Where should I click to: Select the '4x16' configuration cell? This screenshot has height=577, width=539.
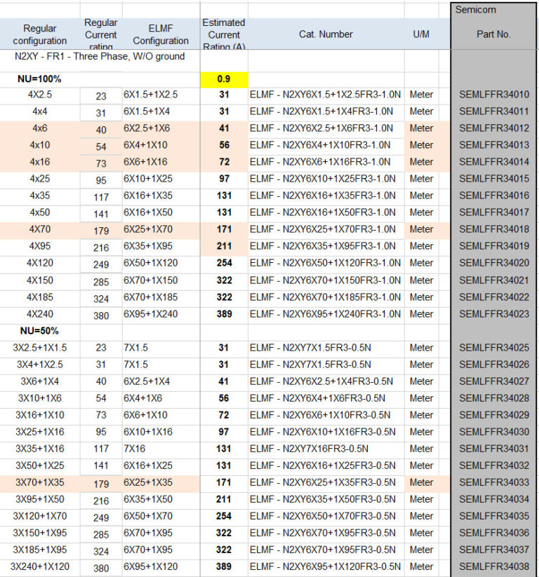(40, 162)
